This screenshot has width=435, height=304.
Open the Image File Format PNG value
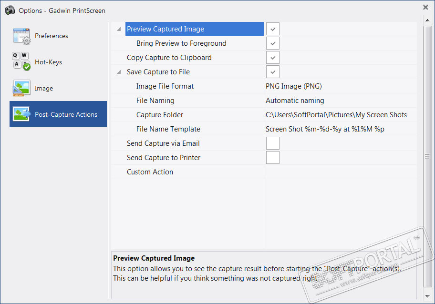click(293, 86)
